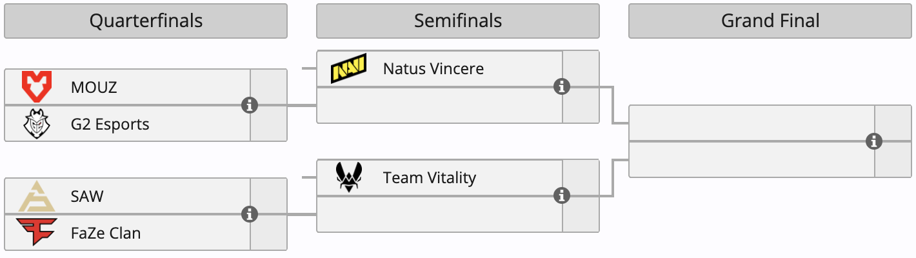This screenshot has height=258, width=916.
Task: Click the FaZe Clan logo
Action: (x=37, y=233)
